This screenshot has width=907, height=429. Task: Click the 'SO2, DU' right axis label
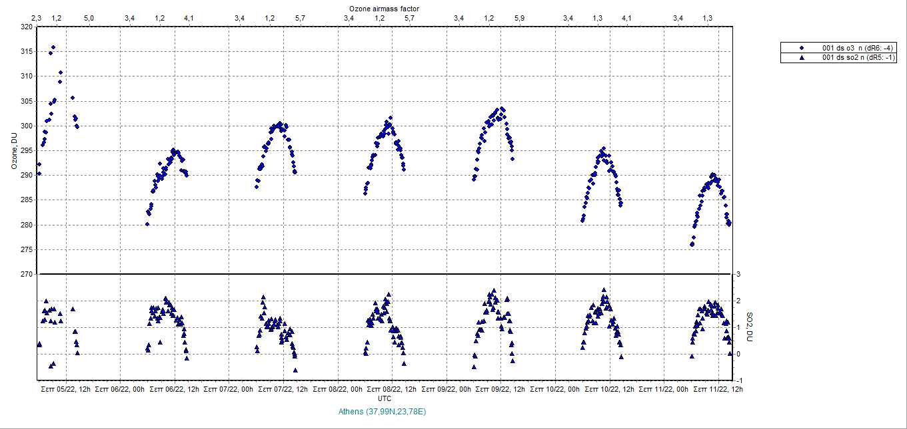(x=749, y=327)
